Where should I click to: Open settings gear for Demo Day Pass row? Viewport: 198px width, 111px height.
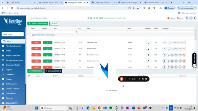[x=164, y=43]
